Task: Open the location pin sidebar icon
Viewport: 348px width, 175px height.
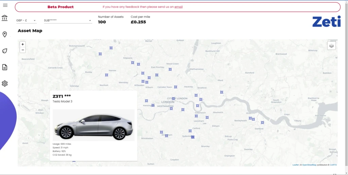Action: point(4,34)
